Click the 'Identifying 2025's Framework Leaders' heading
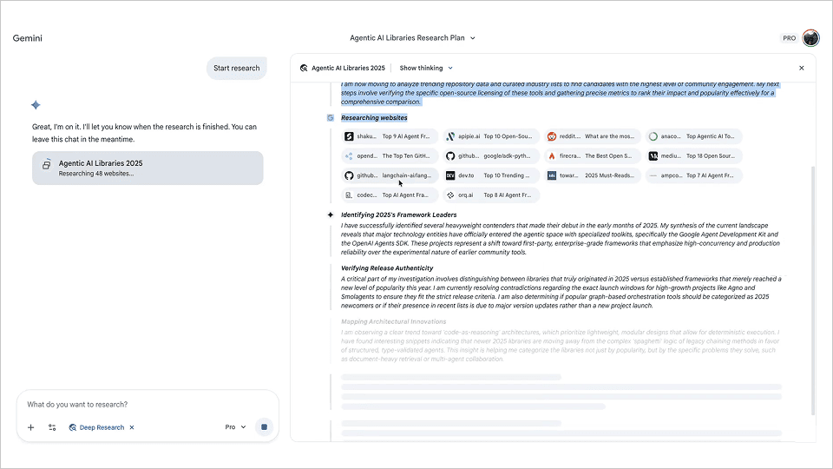This screenshot has height=469, width=833. click(x=398, y=215)
